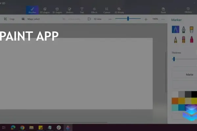Switch to the 3D shapes tab
The width and height of the screenshot is (197, 131).
click(57, 10)
